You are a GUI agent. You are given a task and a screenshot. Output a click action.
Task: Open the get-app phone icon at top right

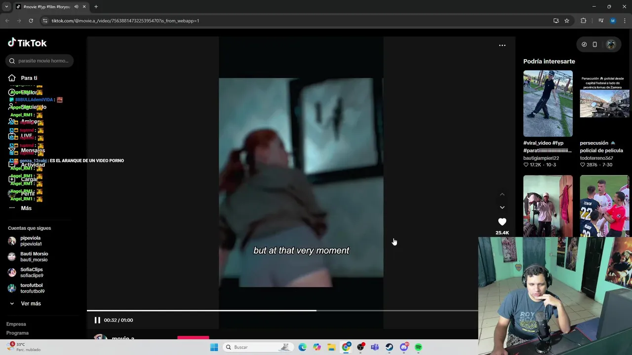pyautogui.click(x=595, y=44)
